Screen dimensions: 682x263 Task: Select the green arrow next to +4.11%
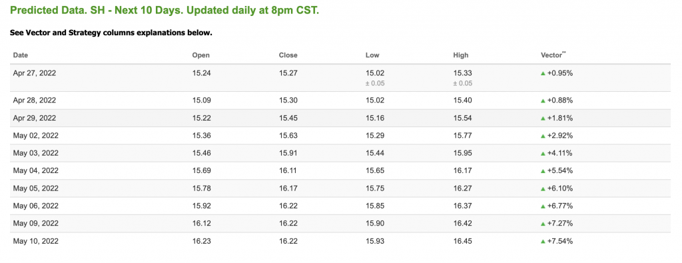pyautogui.click(x=543, y=153)
